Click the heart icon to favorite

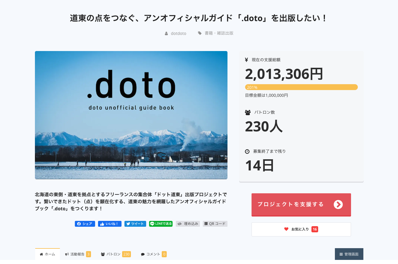(286, 229)
